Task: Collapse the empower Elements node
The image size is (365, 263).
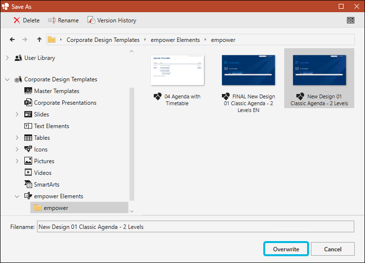Action: (17, 196)
